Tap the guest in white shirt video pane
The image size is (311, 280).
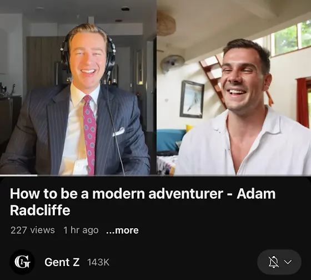click(234, 87)
